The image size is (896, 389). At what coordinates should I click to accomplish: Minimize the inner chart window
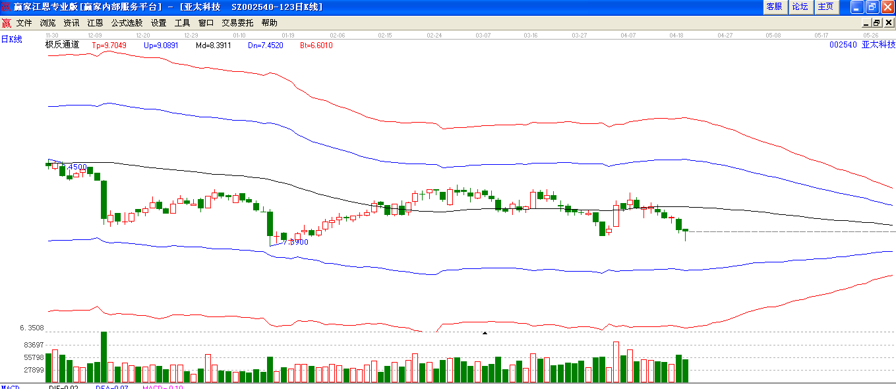coord(866,22)
